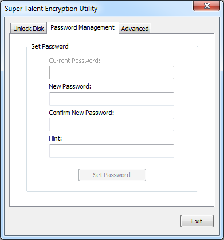Click the grayed Current Password label
The height and width of the screenshot is (240, 224).
coord(74,61)
